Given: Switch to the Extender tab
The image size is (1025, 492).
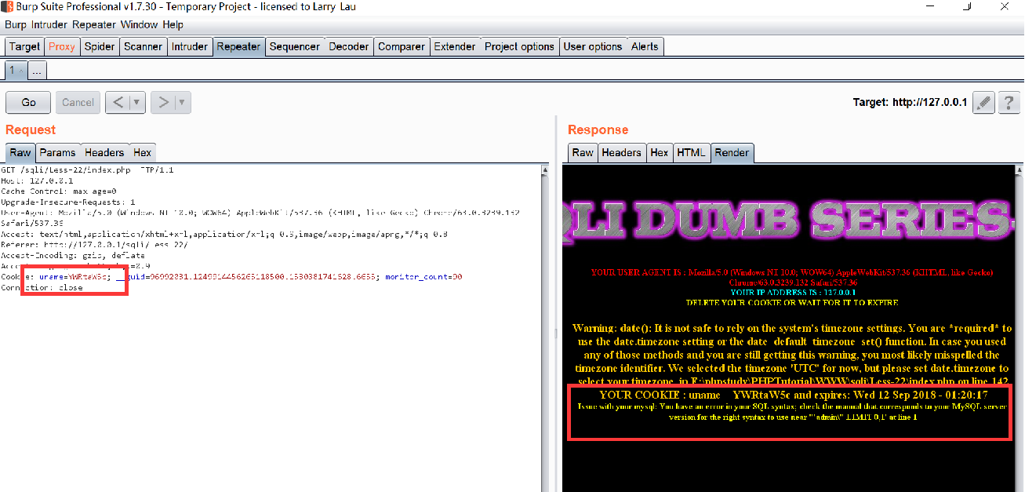Looking at the screenshot, I should pos(455,46).
